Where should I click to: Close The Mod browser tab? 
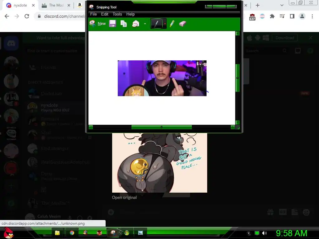click(69, 6)
